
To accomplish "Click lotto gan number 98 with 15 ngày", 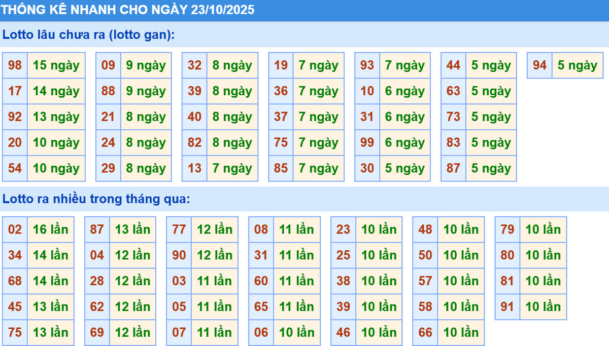I will click(x=15, y=65).
